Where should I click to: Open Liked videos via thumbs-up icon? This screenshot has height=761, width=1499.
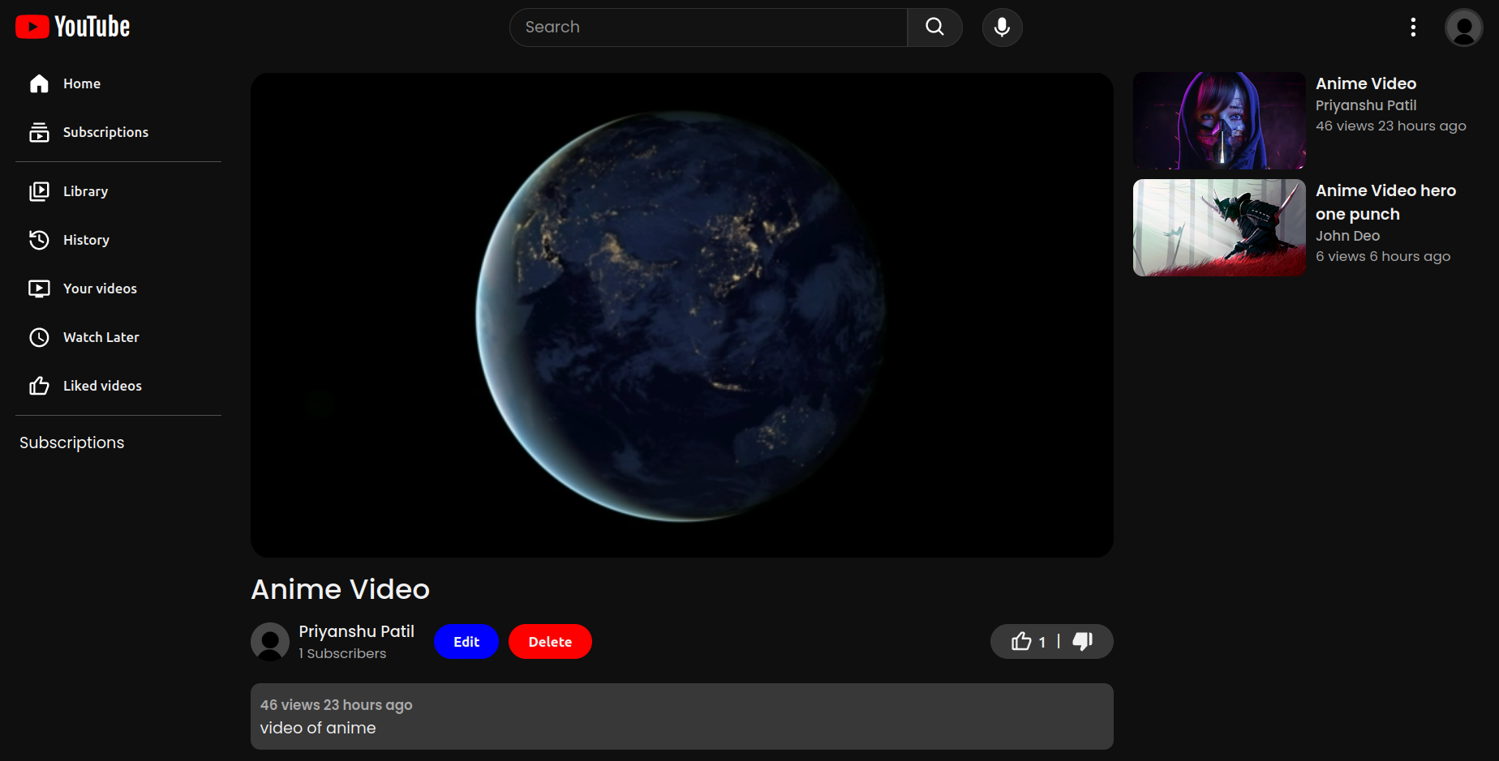(x=39, y=386)
